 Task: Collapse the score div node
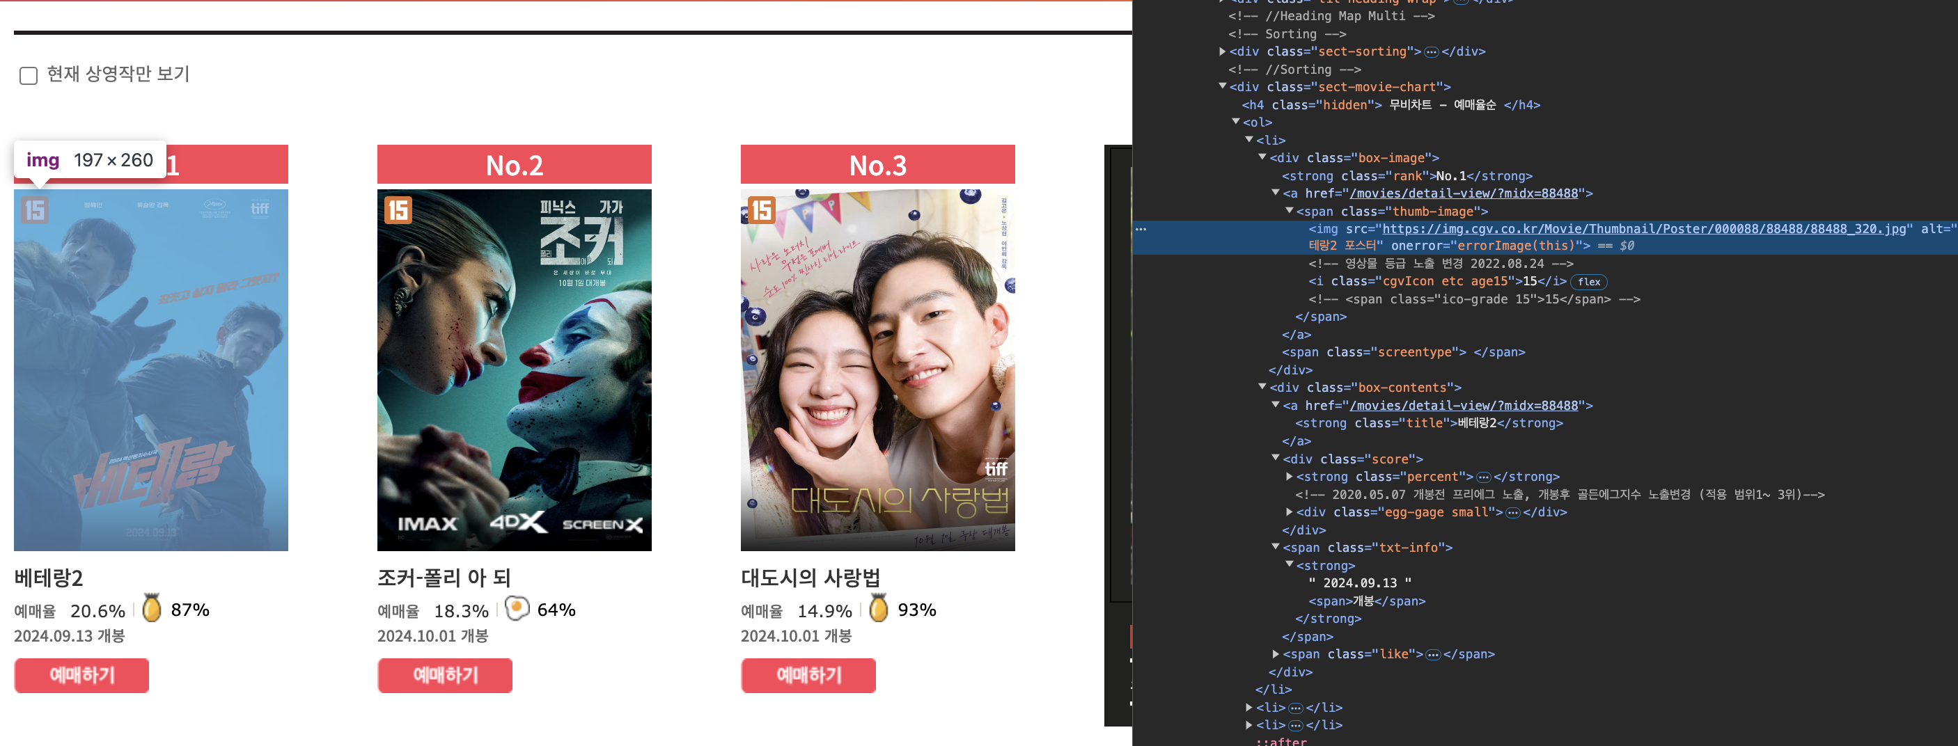click(x=1276, y=458)
